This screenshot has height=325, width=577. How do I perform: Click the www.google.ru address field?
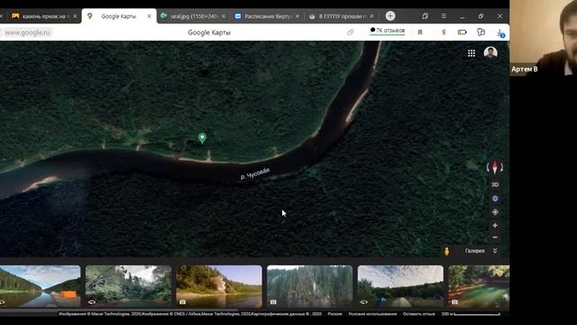click(27, 32)
